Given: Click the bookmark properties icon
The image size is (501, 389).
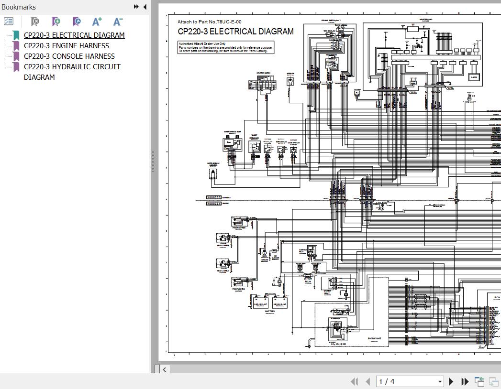Looking at the screenshot, I should 77,22.
